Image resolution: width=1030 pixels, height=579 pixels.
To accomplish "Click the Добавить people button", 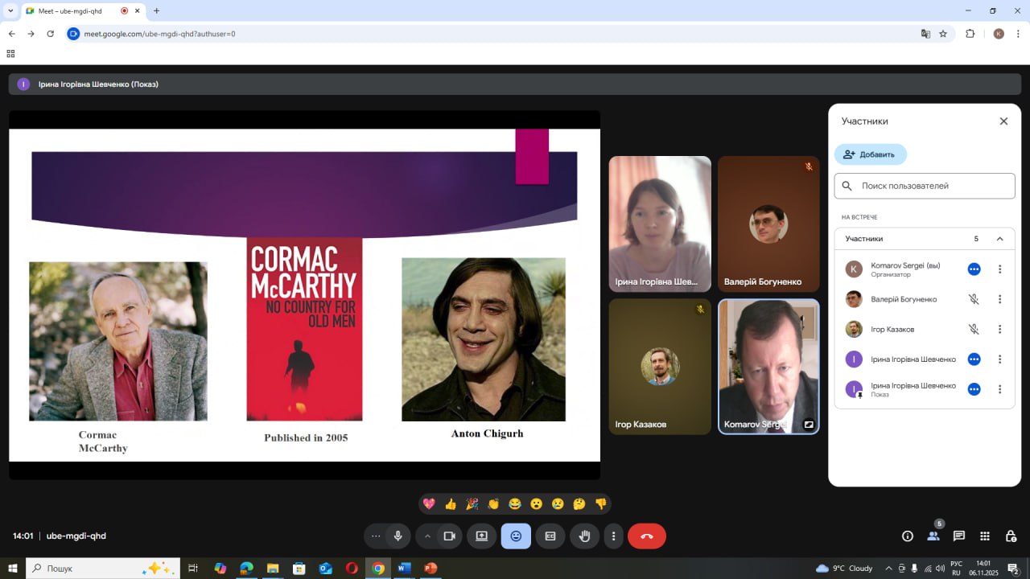I will [x=870, y=154].
